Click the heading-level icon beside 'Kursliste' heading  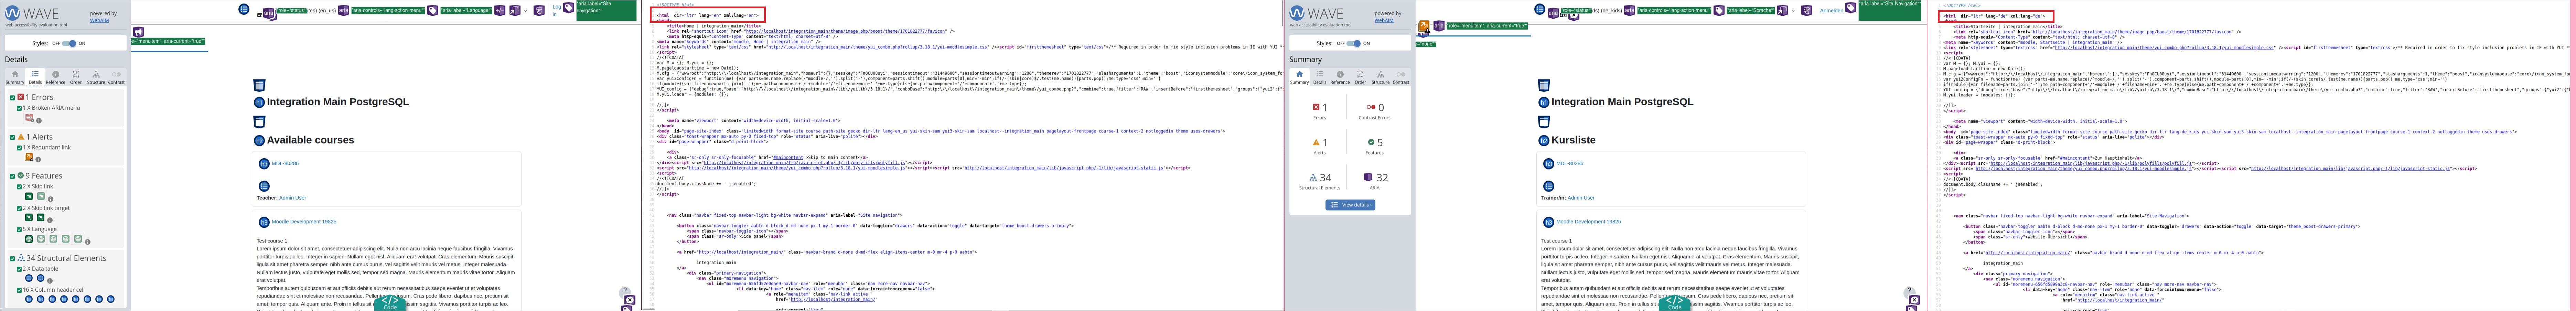1544,141
